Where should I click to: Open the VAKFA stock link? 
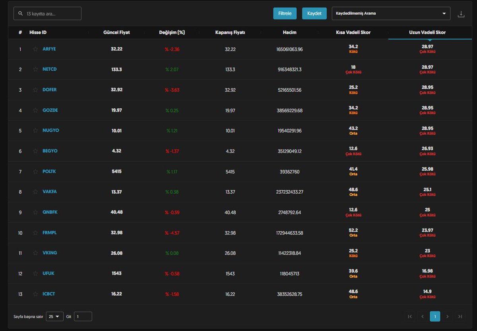[x=50, y=192]
